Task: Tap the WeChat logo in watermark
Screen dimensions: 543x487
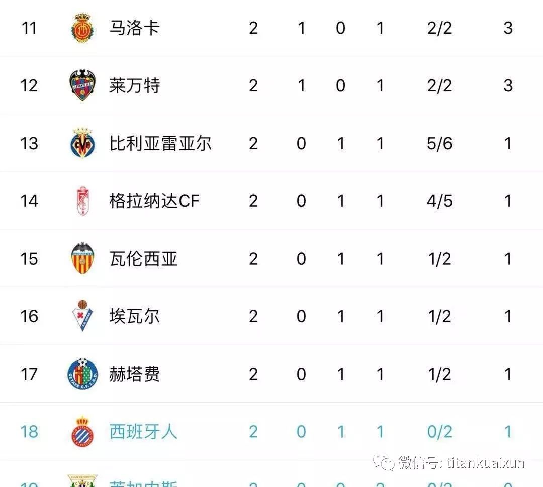Action: click(x=383, y=462)
